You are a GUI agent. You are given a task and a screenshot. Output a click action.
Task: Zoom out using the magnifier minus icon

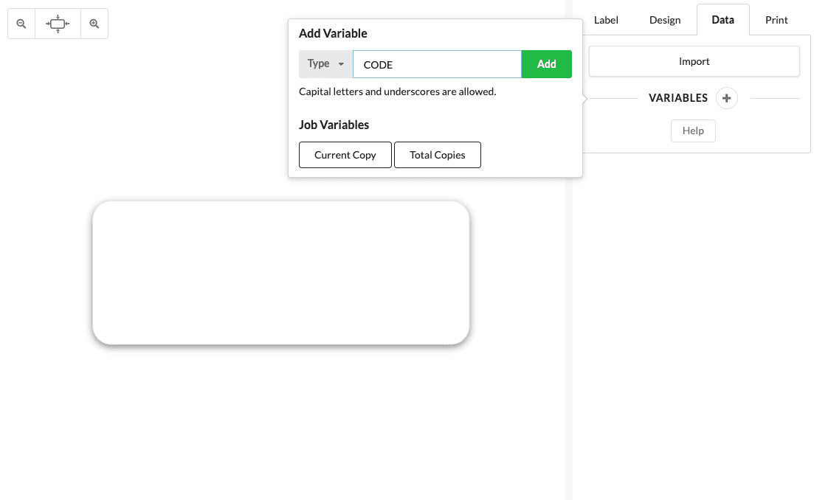(x=21, y=23)
